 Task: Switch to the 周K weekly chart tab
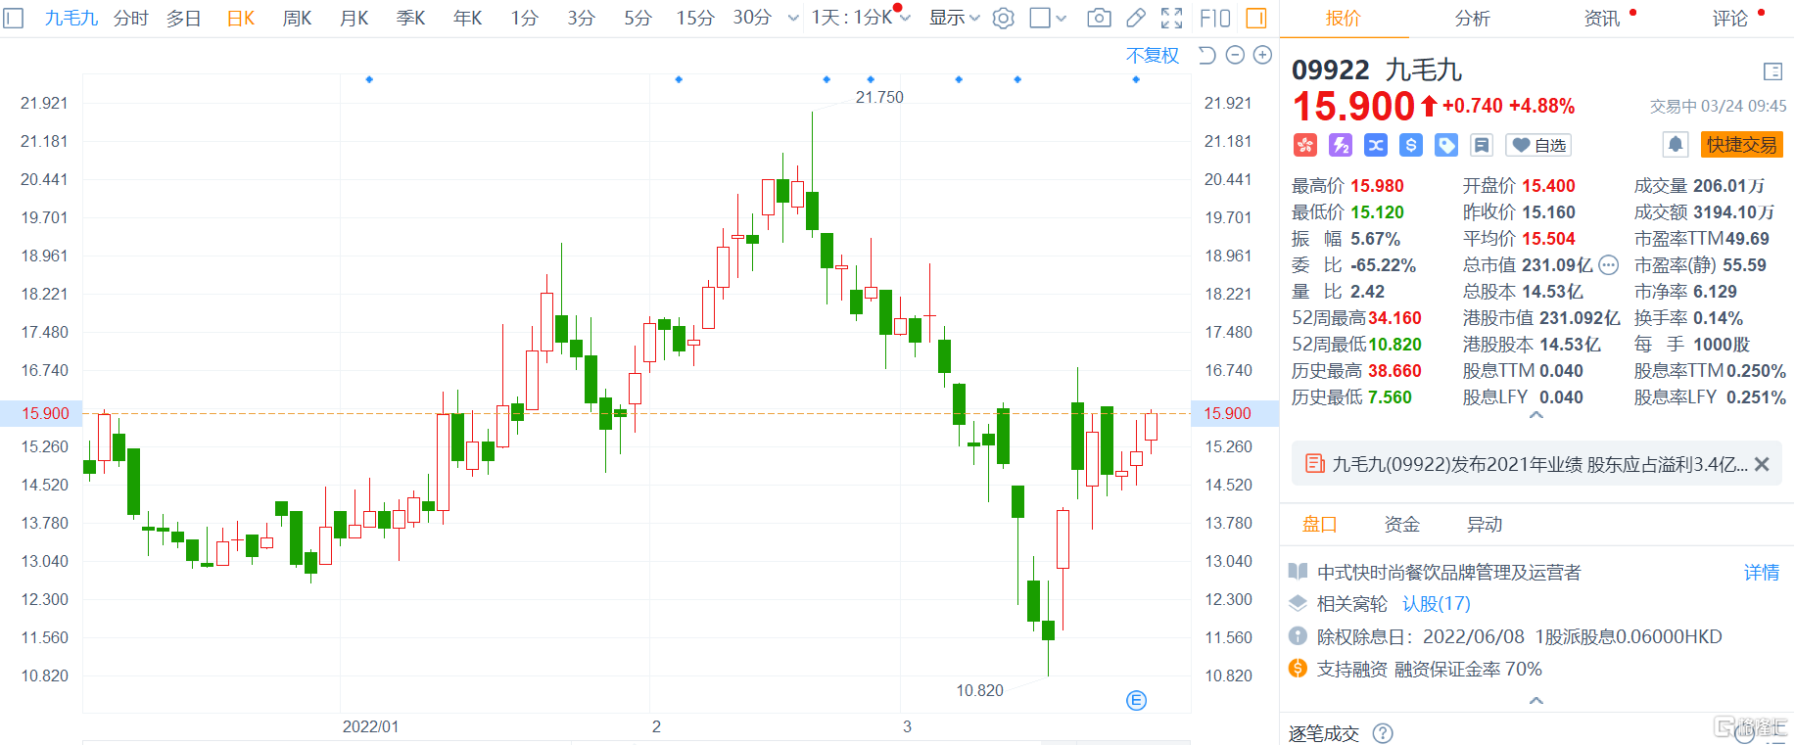click(297, 18)
